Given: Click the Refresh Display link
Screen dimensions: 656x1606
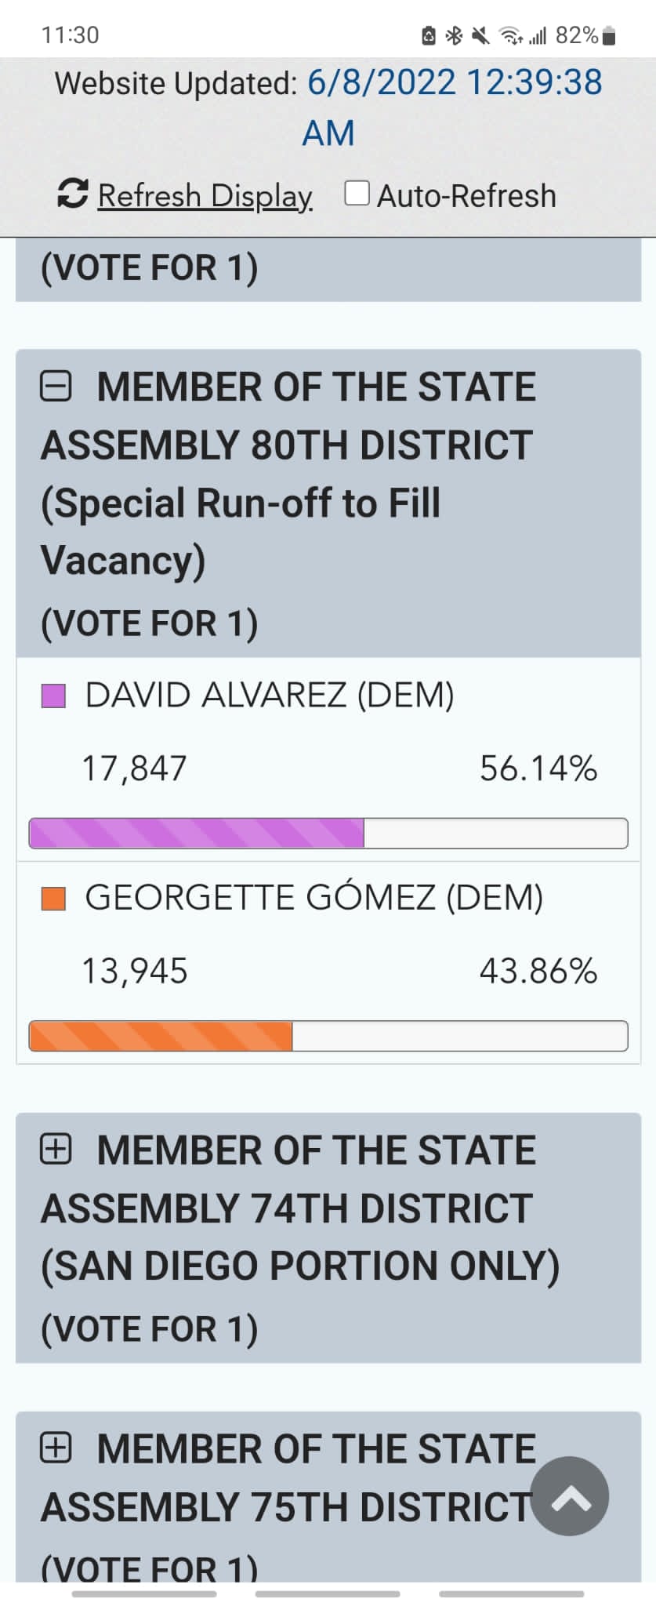Looking at the screenshot, I should 205,196.
